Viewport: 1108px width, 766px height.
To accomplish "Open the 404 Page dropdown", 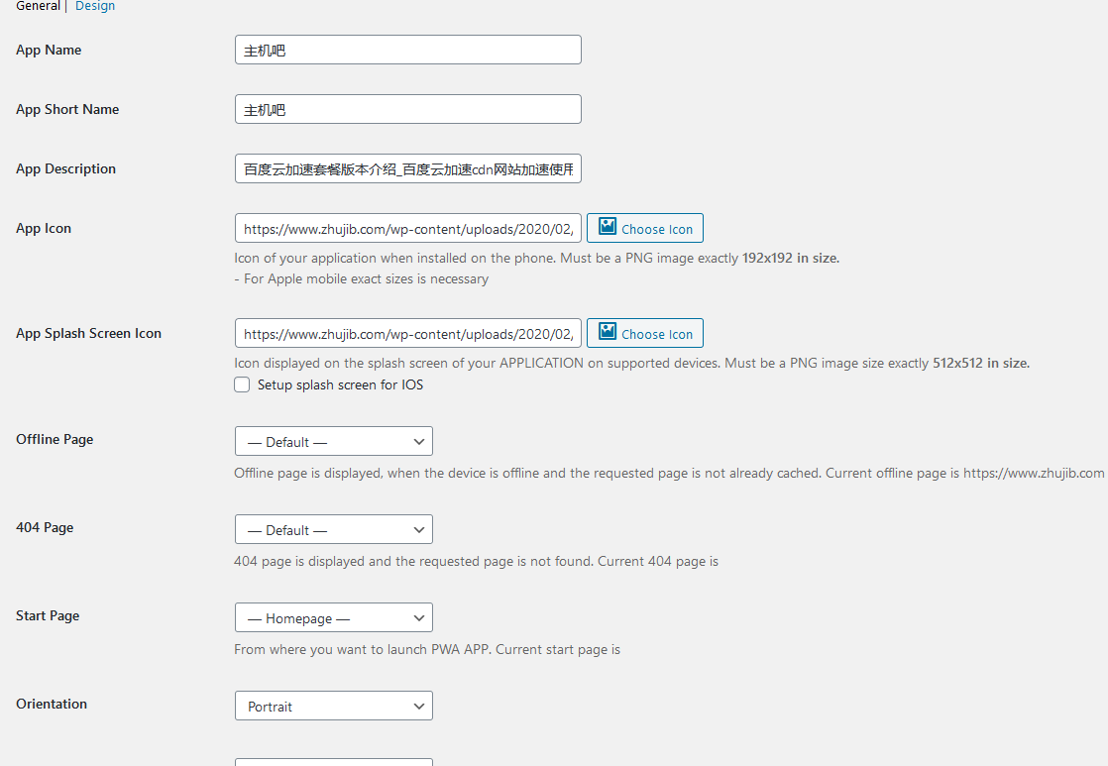I will 334,529.
